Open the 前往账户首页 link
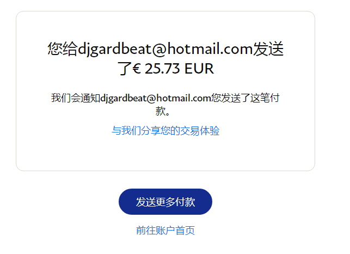 point(165,231)
